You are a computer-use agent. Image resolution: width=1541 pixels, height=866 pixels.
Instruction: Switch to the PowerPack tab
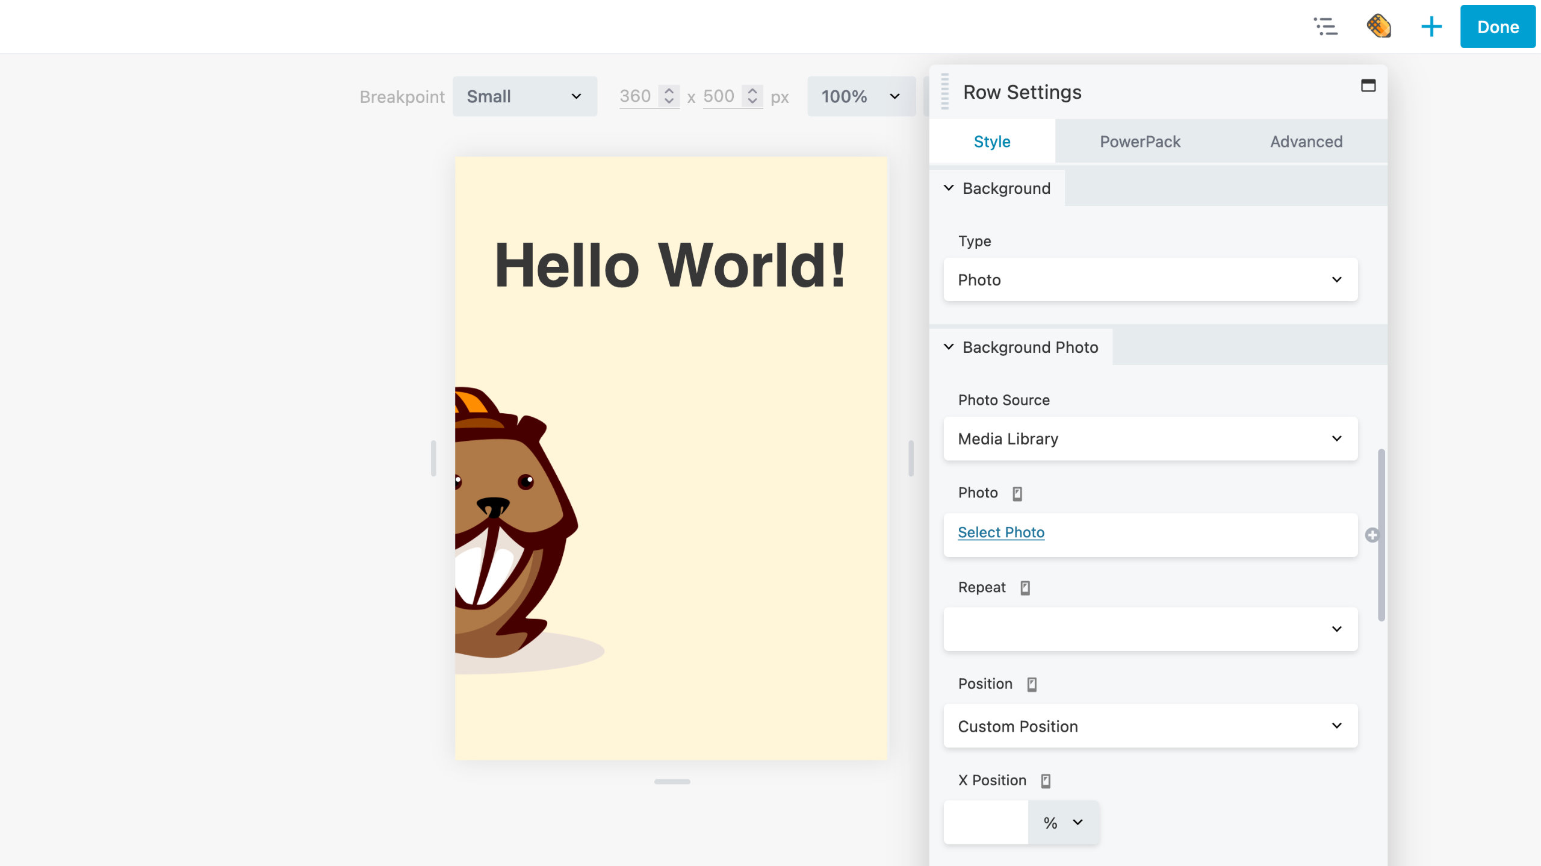1139,142
